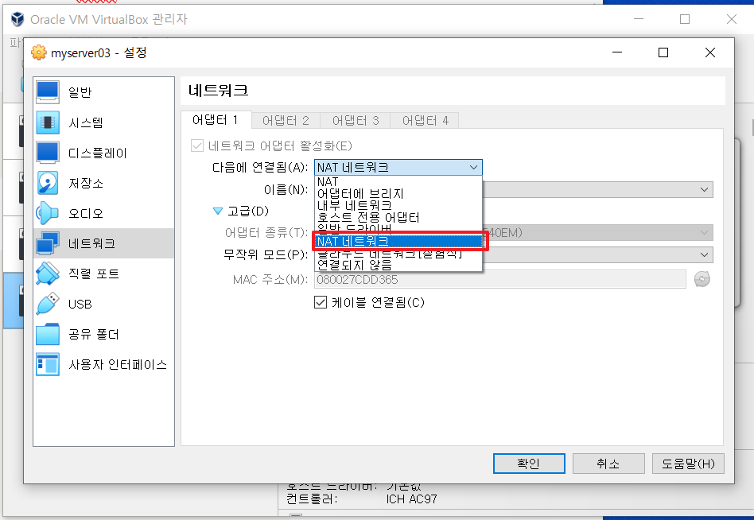This screenshot has width=754, height=520.
Task: Cancel with the 취소 button
Action: pos(608,464)
